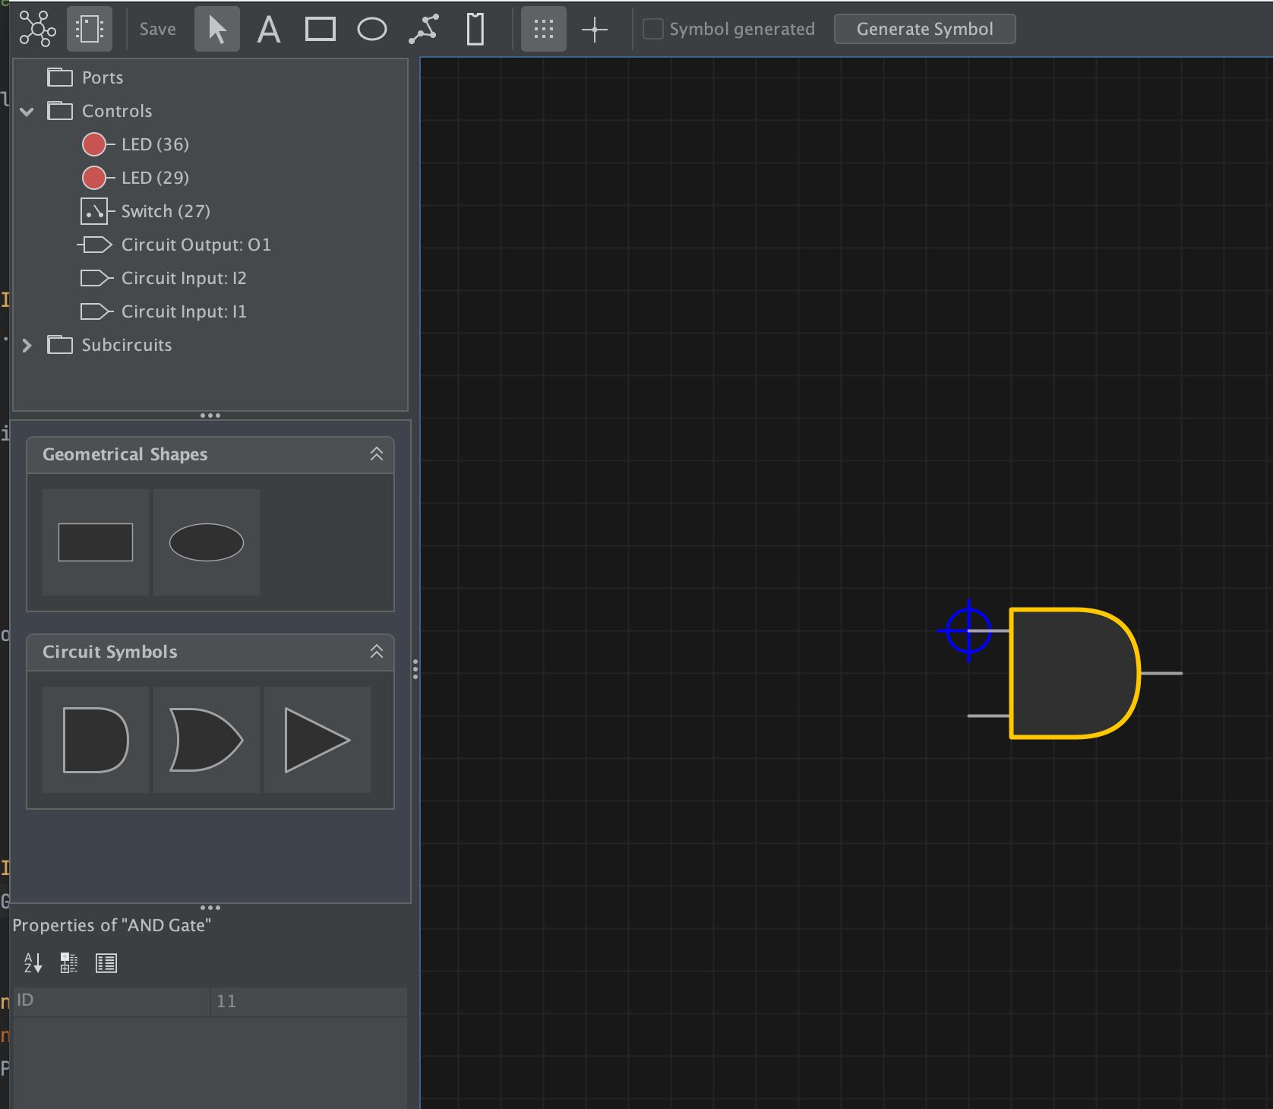1273x1109 pixels.
Task: Open the circuit network view icon
Action: click(37, 29)
